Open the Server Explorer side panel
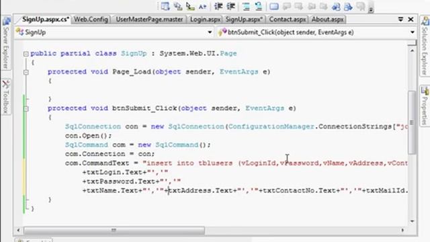This screenshot has height=242, width=430. tap(6, 43)
